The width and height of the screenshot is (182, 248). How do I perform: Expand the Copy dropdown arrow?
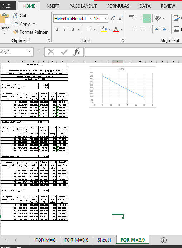[x=34, y=24]
